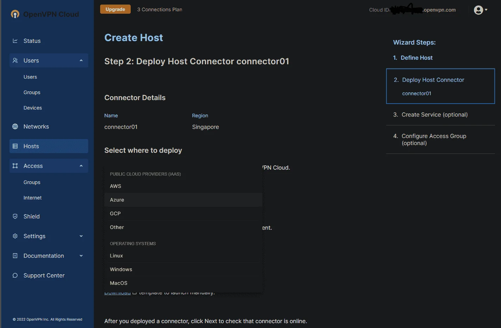Click the Networks globe icon
This screenshot has height=328, width=501.
point(15,126)
